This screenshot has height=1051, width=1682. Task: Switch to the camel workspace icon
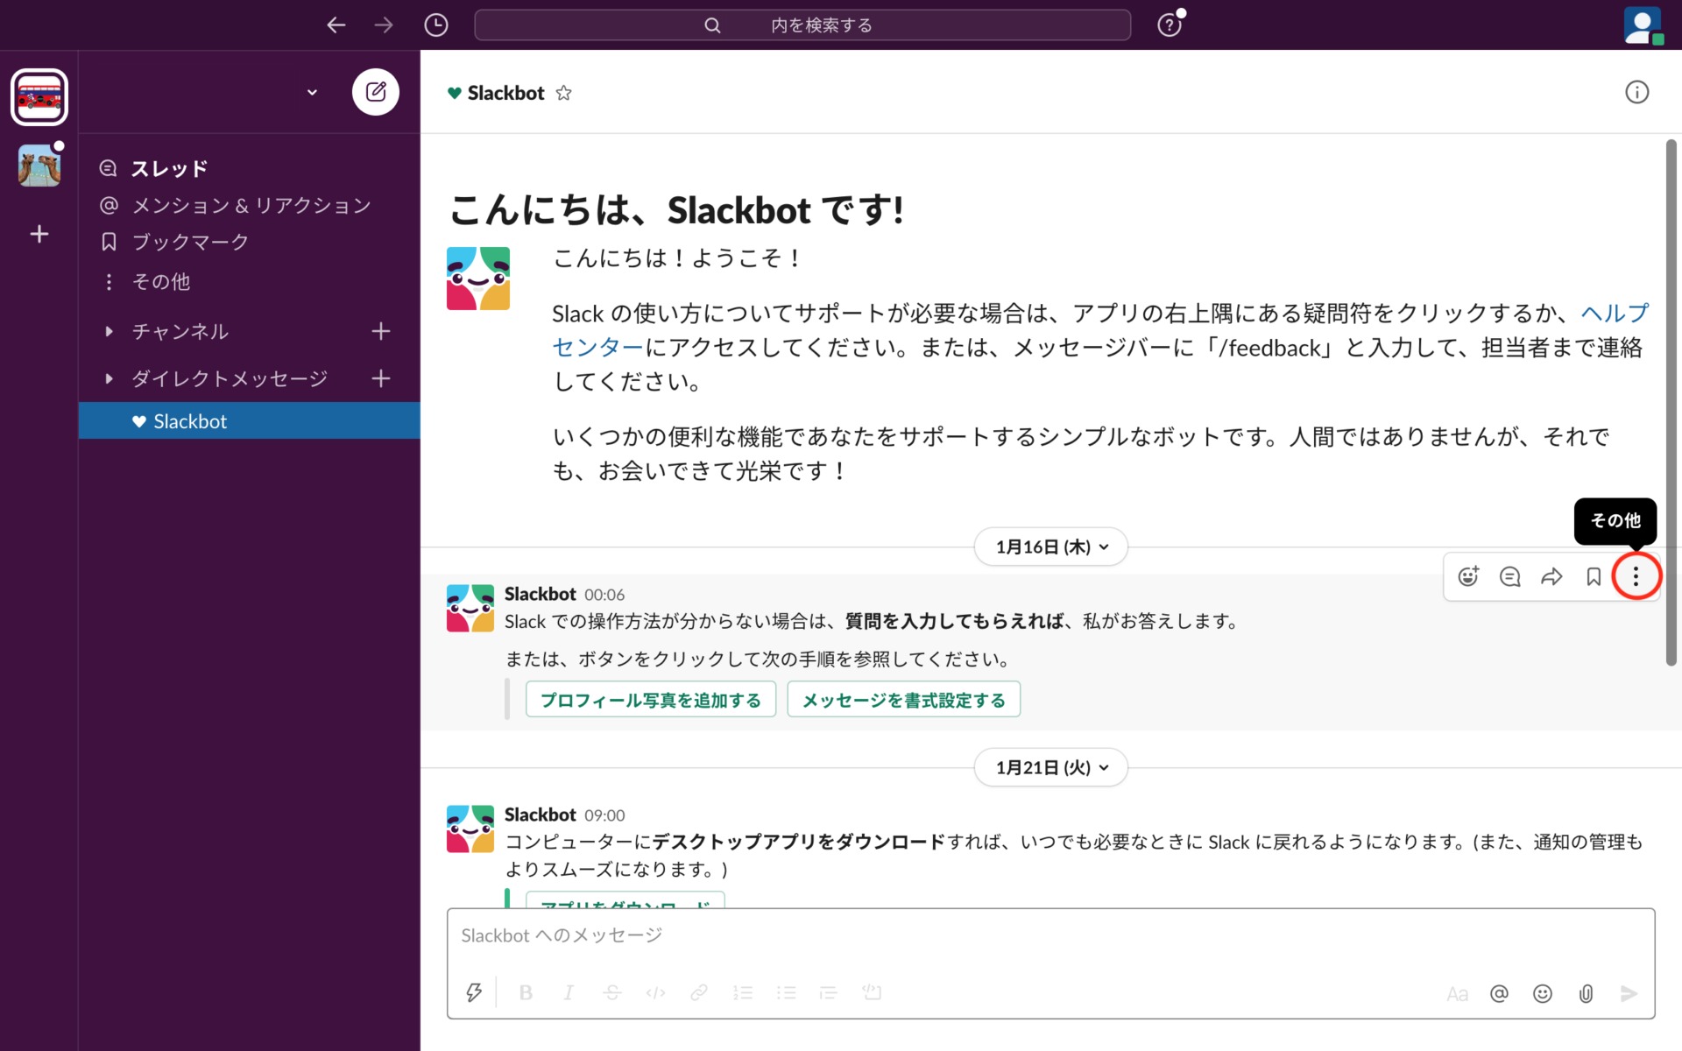pos(39,165)
